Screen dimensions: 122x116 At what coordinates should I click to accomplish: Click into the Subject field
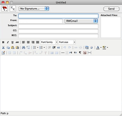coord(58,26)
